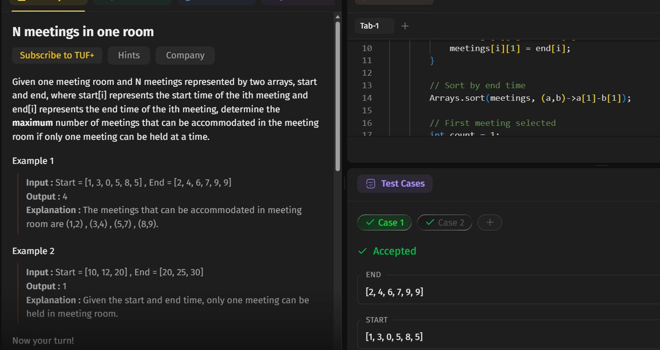Click line number 10 in the gutter

click(367, 48)
